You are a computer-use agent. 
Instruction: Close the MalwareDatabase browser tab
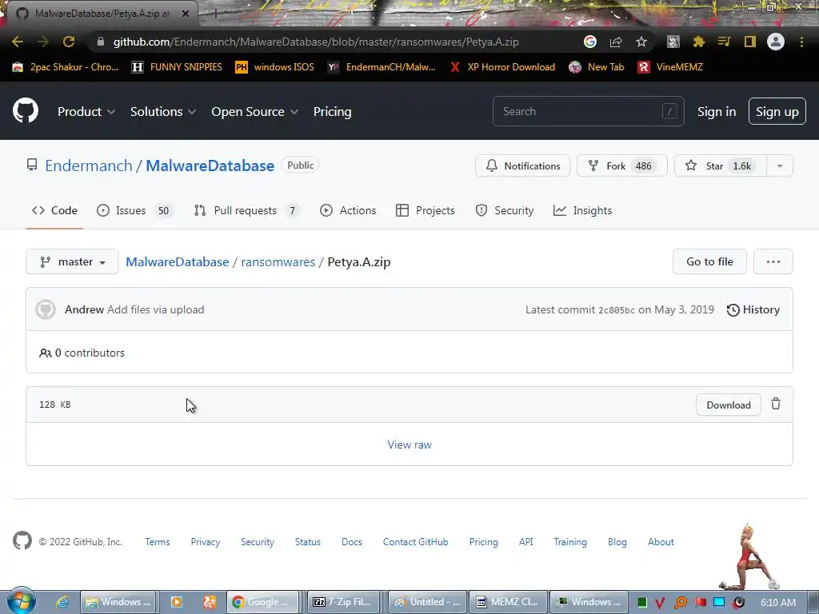point(186,14)
